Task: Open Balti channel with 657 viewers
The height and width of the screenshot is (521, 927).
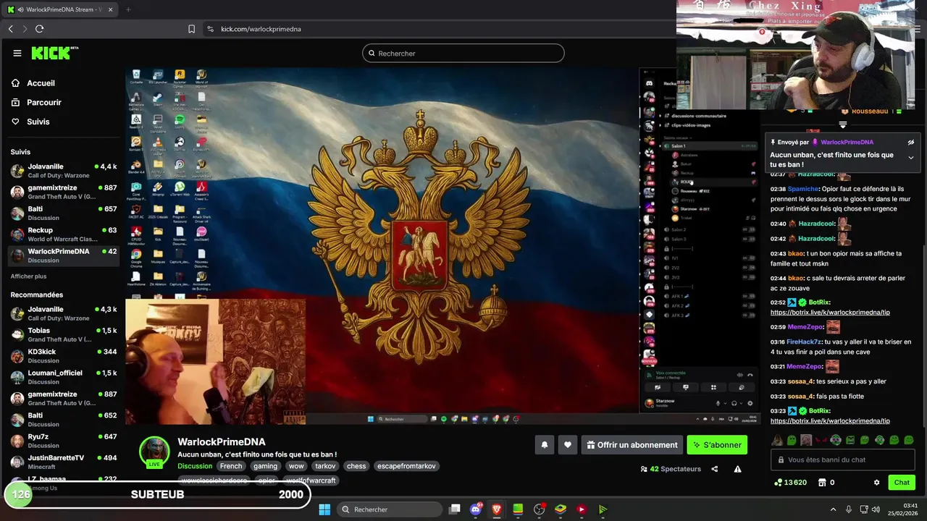Action: (x=63, y=213)
